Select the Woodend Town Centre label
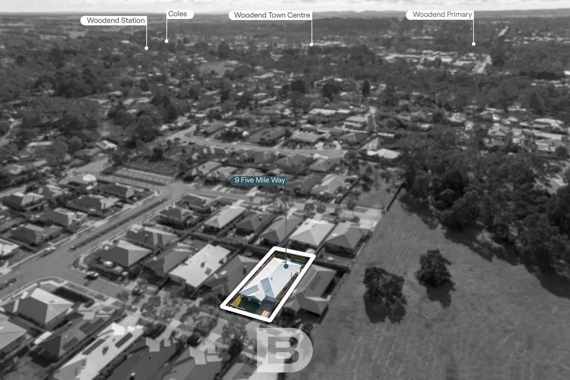The image size is (570, 380). pos(272,15)
